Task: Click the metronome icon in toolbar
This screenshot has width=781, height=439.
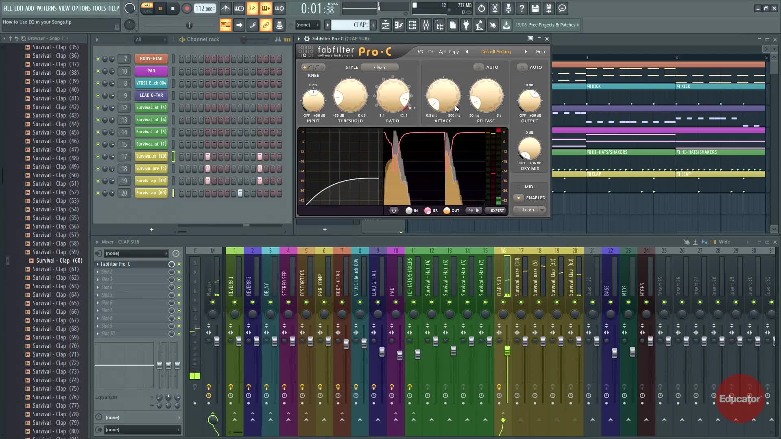Action: pos(226,9)
